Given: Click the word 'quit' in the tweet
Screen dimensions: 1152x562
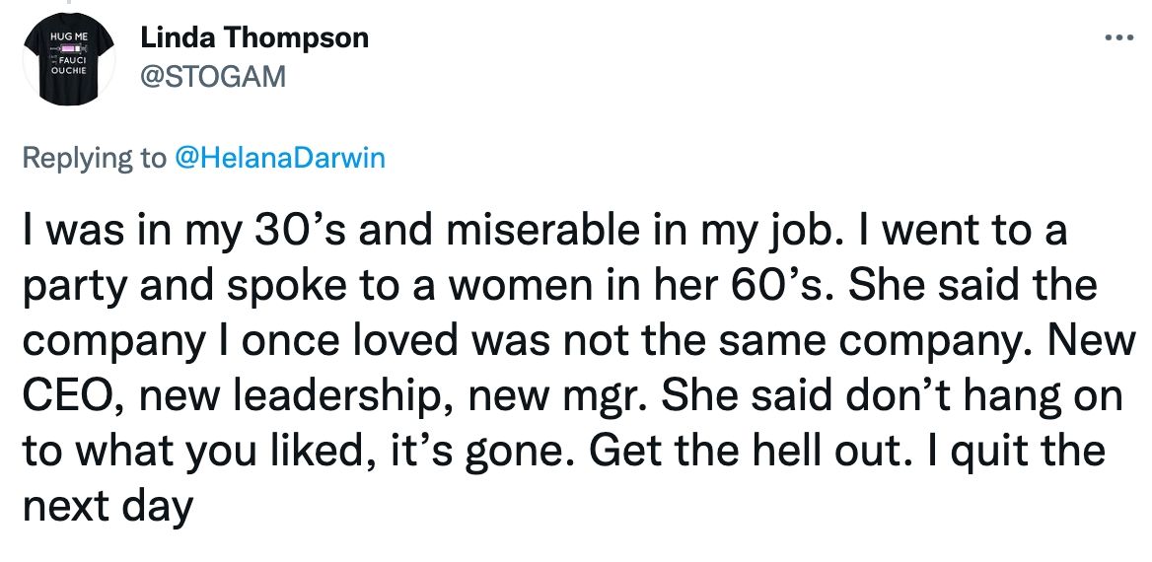Looking at the screenshot, I should [x=1011, y=453].
